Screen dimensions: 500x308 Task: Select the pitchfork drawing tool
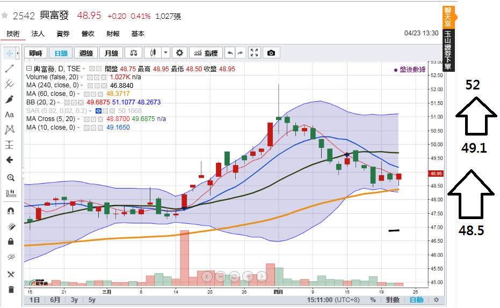[x=10, y=84]
